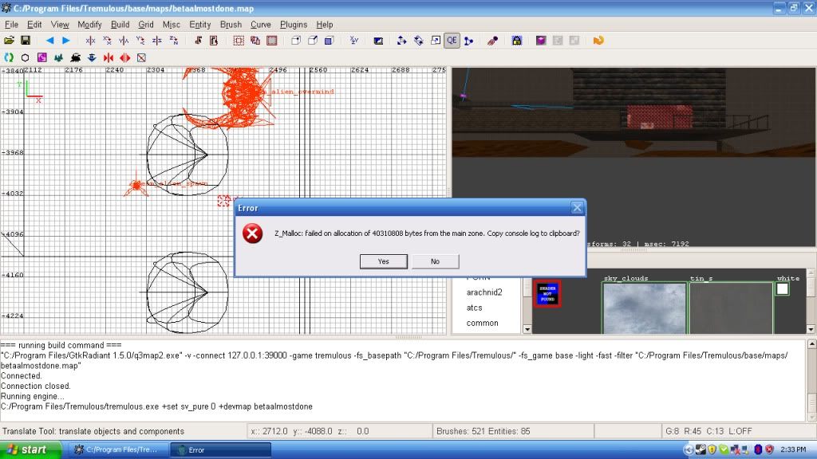
Task: Select the atcs texture folder
Action: tap(474, 308)
